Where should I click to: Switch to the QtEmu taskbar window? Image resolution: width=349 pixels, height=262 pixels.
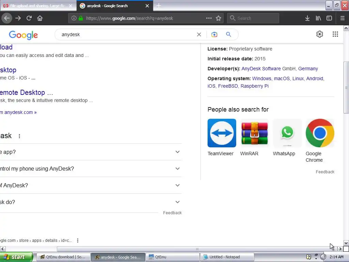(x=172, y=257)
